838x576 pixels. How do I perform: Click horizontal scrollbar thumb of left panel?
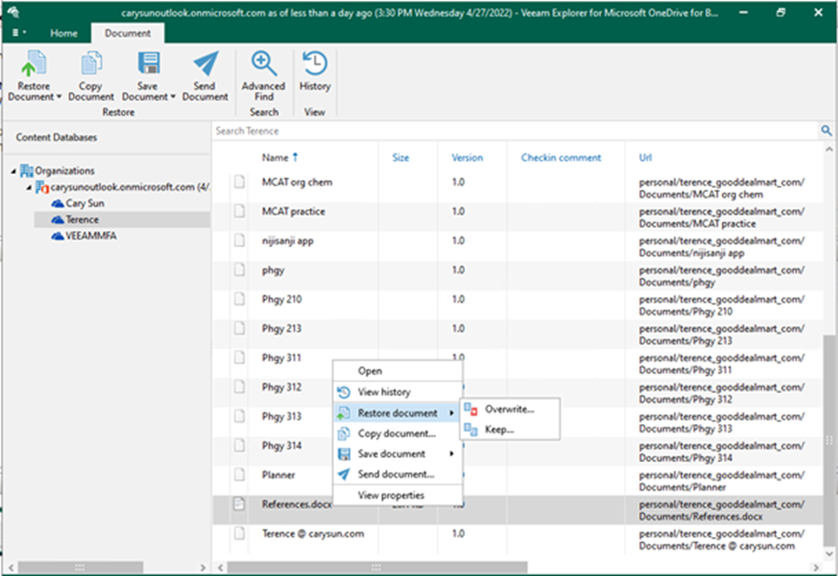[80, 567]
